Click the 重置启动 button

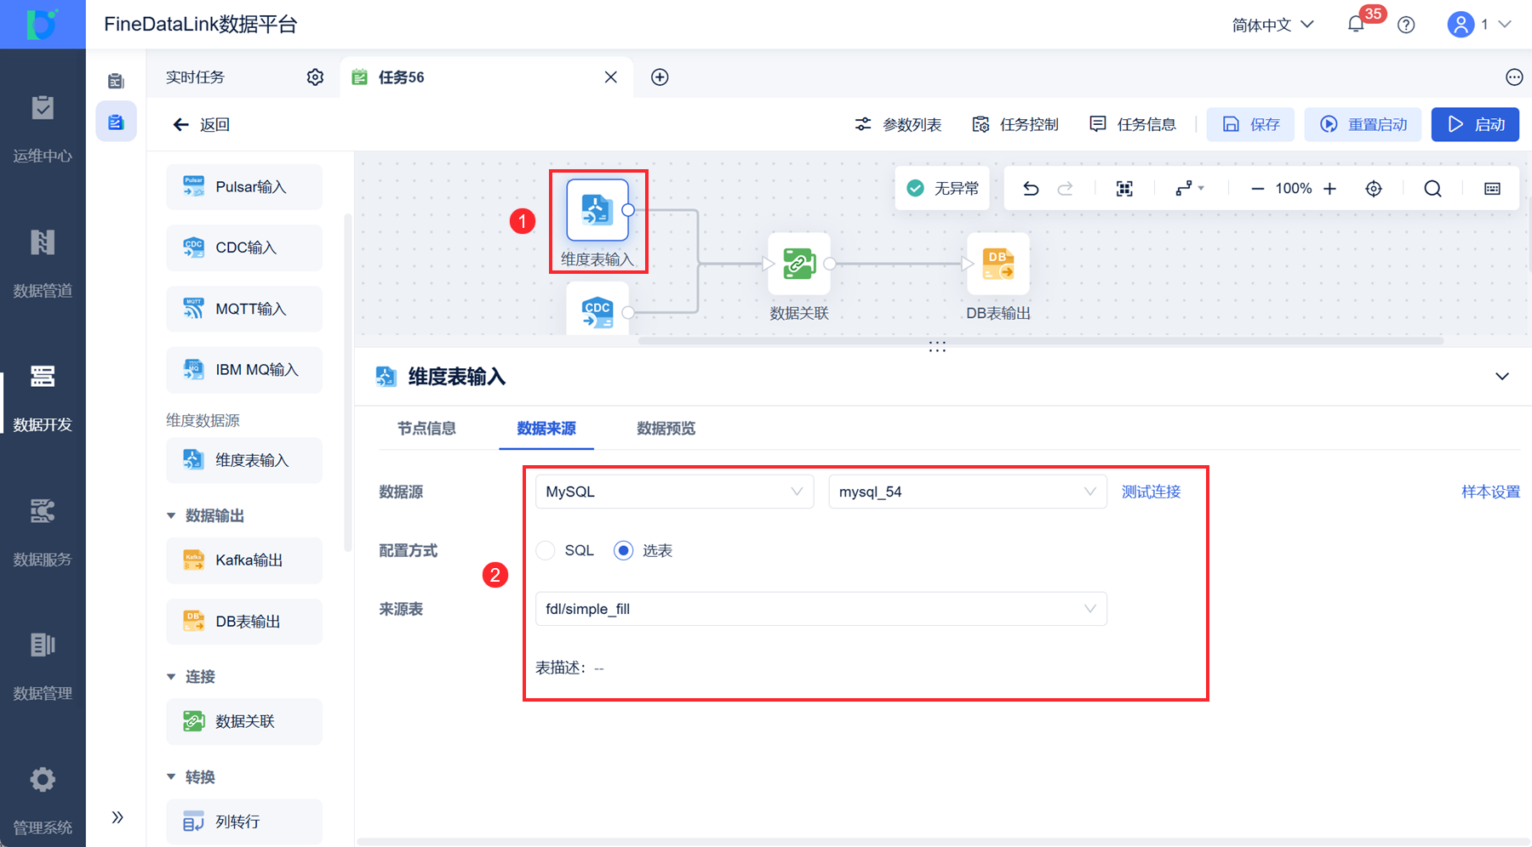(x=1363, y=124)
